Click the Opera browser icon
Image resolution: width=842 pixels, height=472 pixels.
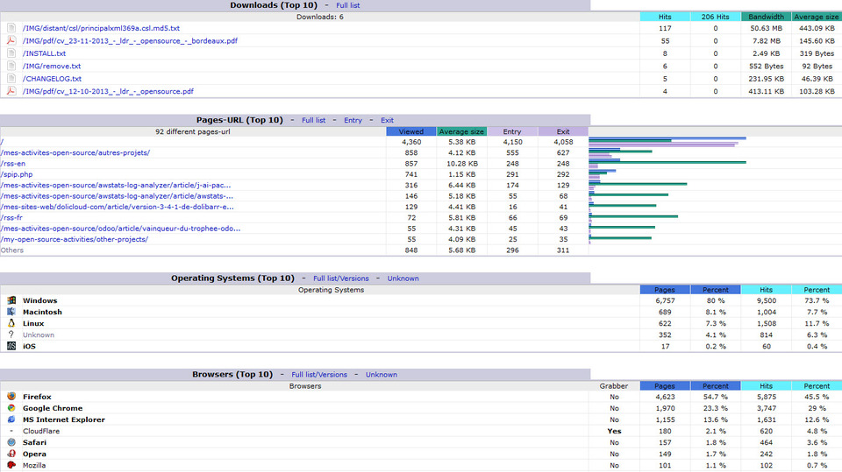point(11,454)
